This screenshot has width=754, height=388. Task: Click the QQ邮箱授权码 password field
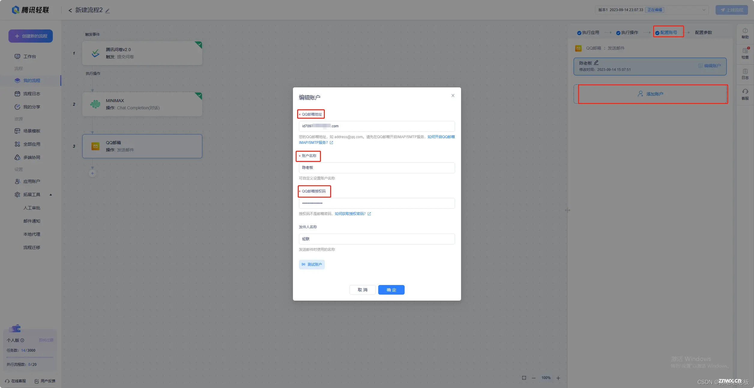[x=377, y=203]
